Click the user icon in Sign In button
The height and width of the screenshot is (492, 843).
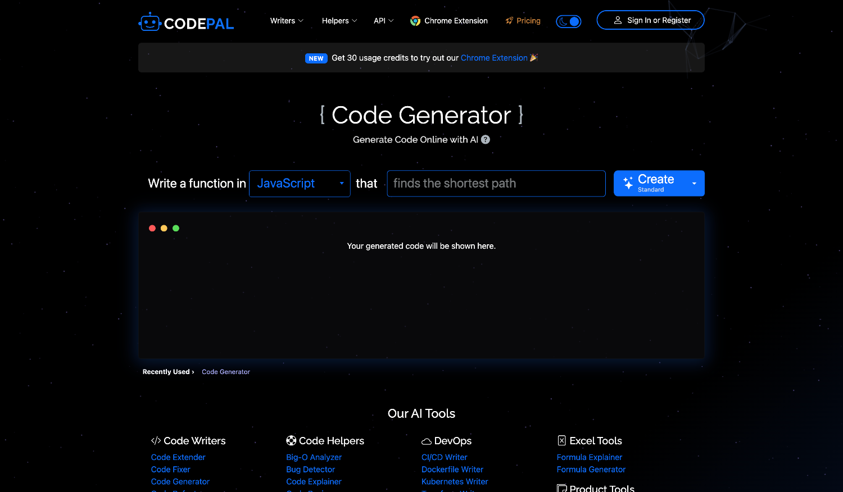(618, 20)
